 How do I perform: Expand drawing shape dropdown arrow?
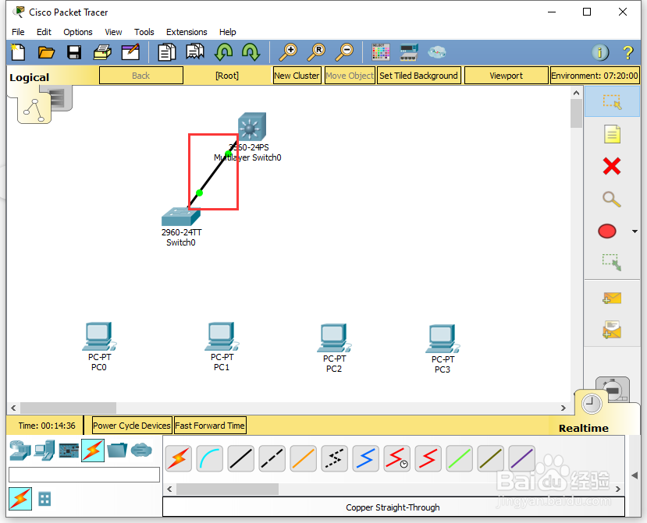[x=635, y=231]
